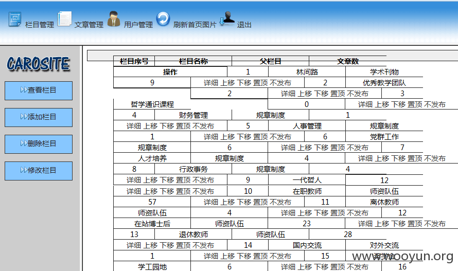Click the CAROSITE logo
Image resolution: width=458 pixels, height=271 pixels.
click(38, 64)
